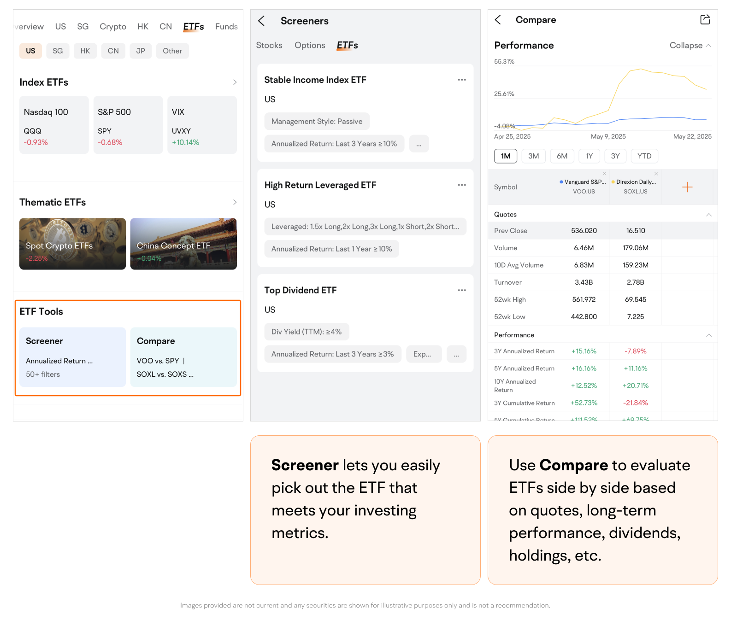The image size is (731, 620).
Task: Select the 3M time range
Action: [x=533, y=156]
